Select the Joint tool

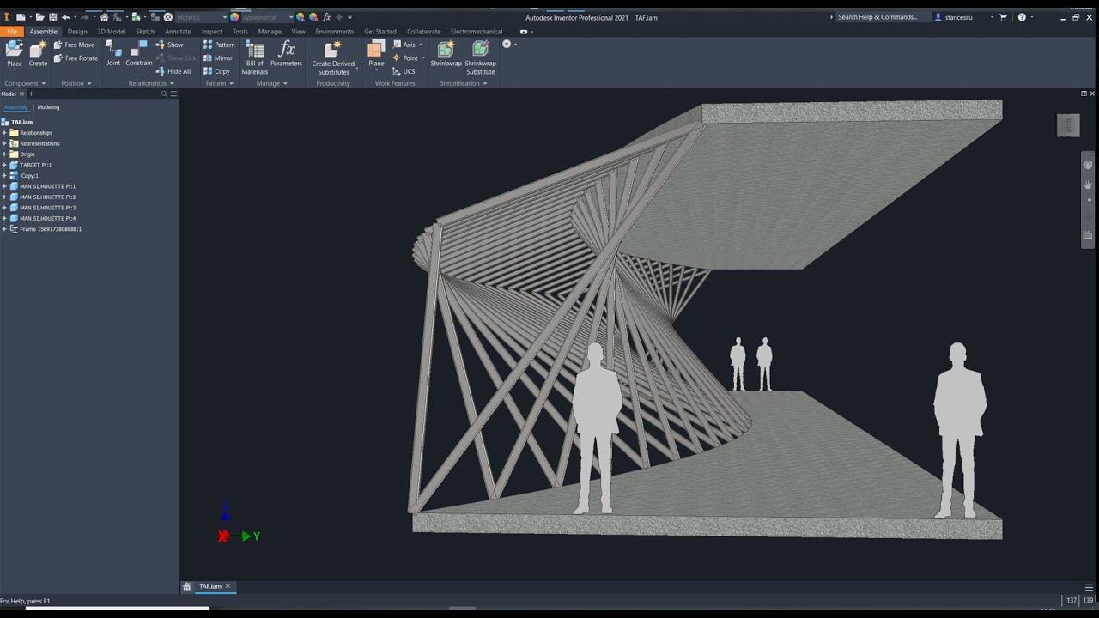point(113,53)
